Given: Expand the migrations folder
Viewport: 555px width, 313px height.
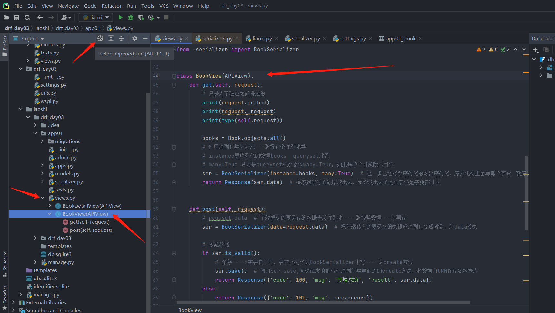Looking at the screenshot, I should (42, 141).
